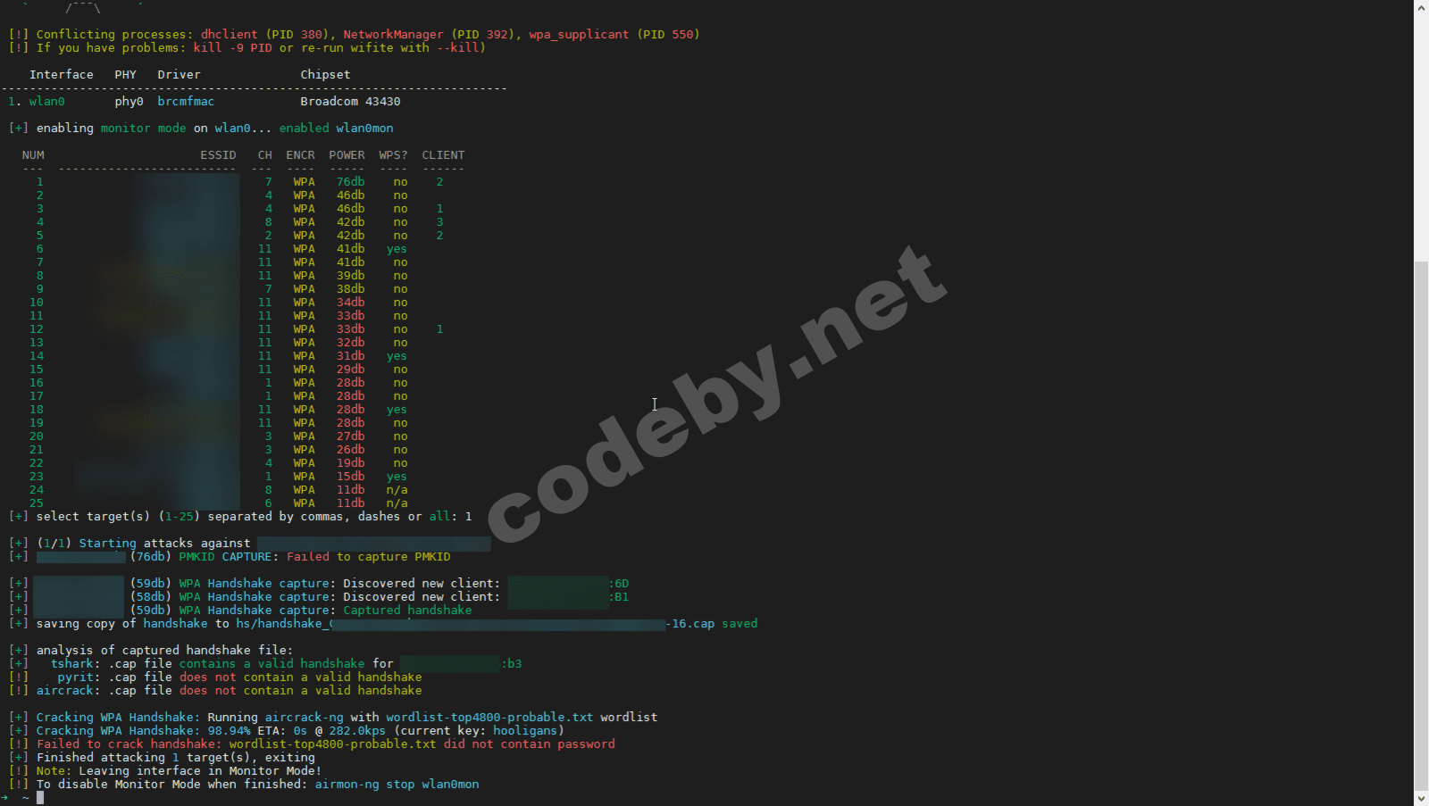Image resolution: width=1429 pixels, height=806 pixels.
Task: Click '19db' power value in row 22
Action: (x=350, y=463)
